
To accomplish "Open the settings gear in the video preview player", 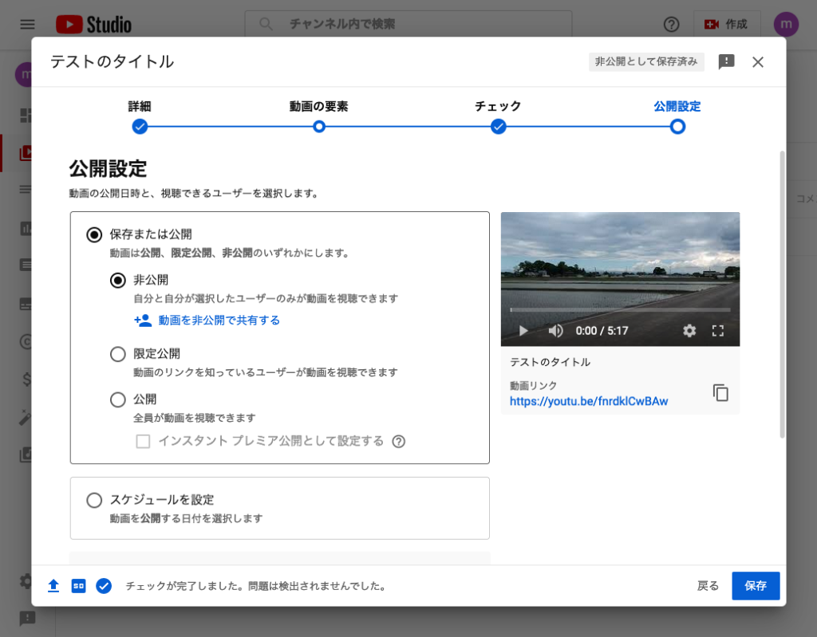I will click(x=689, y=330).
